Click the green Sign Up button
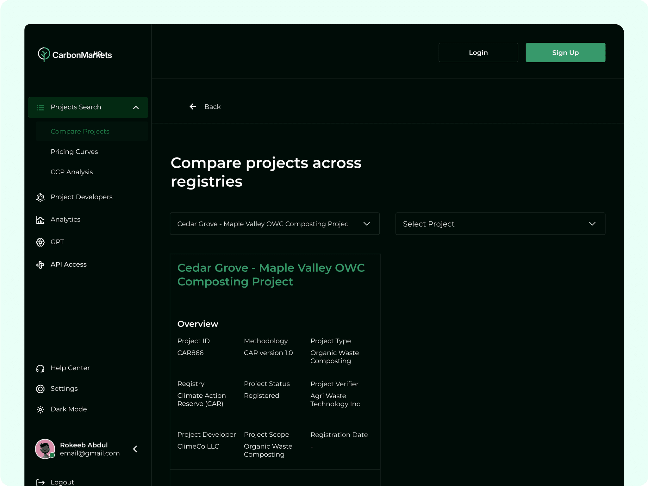The width and height of the screenshot is (648, 486). coord(565,53)
